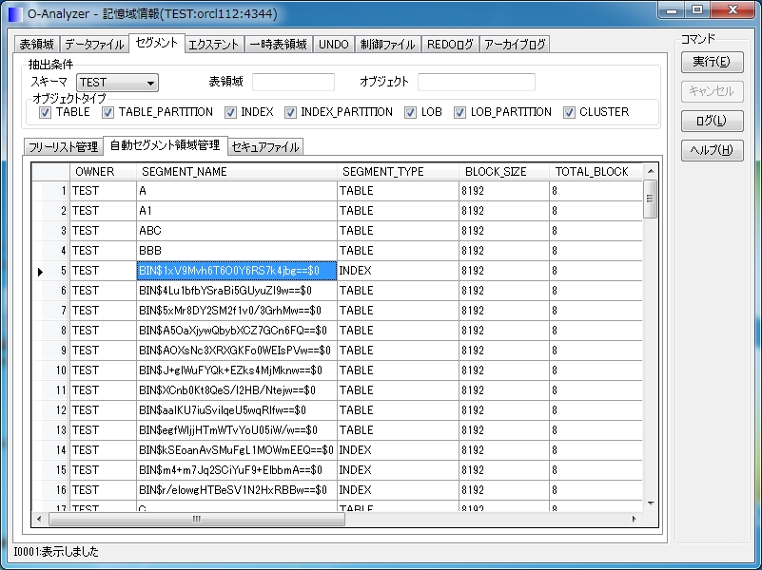
Task: Select the フリーリスト管理 sub-tab
Action: [x=63, y=146]
